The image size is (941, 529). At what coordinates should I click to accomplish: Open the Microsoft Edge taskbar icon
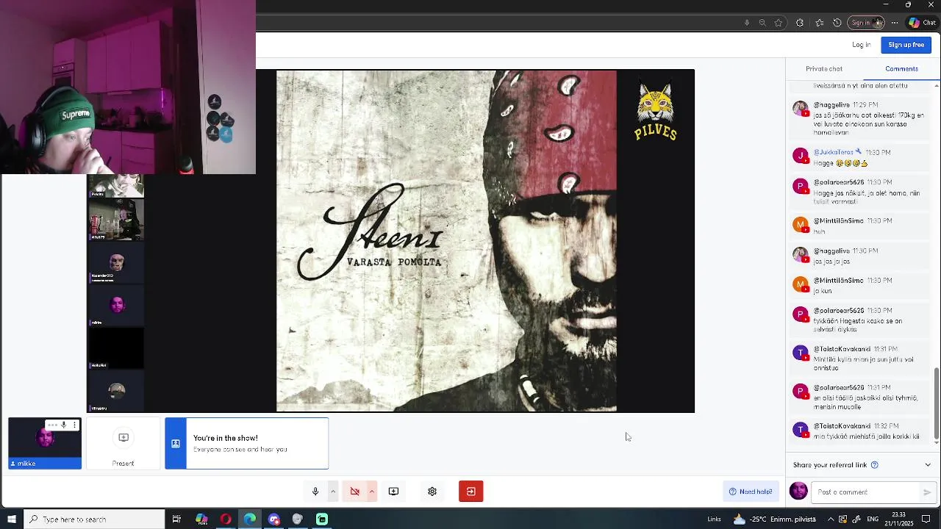pos(250,519)
